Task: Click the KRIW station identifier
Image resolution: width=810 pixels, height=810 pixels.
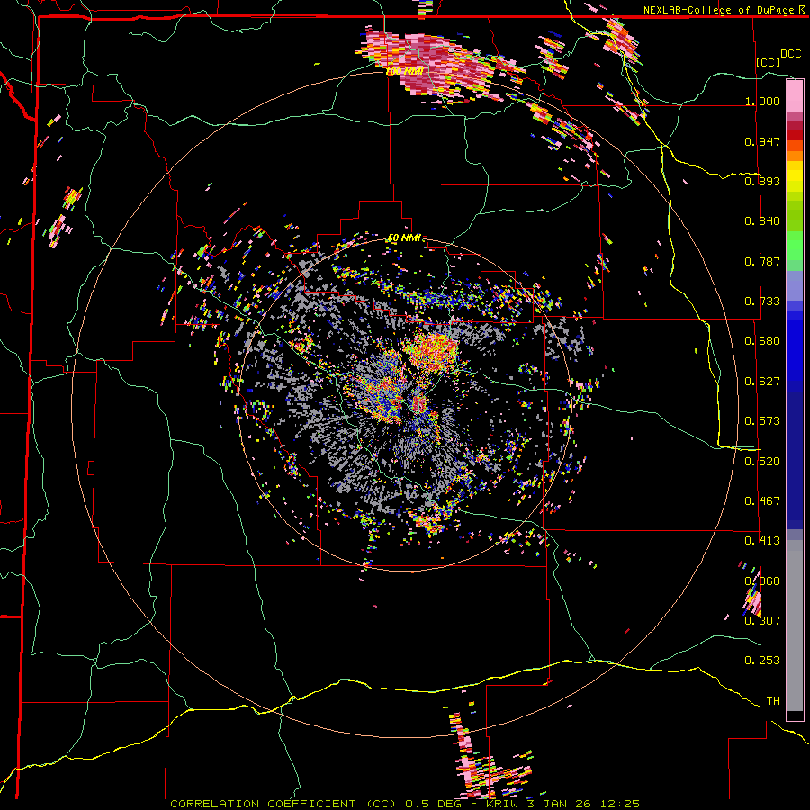Action: pyautogui.click(x=502, y=804)
